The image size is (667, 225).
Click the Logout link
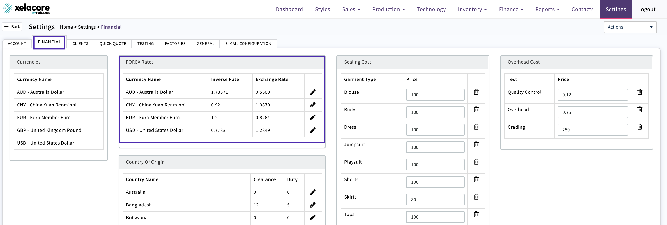point(647,10)
